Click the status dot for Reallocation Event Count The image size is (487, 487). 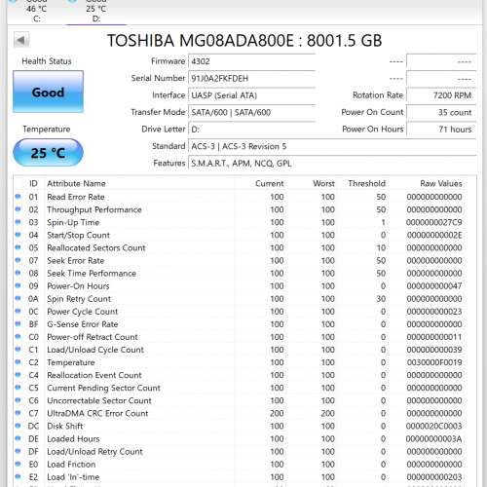click(18, 375)
